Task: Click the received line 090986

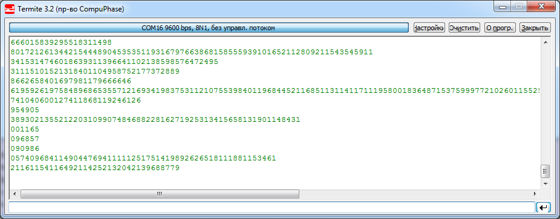Action: [x=25, y=148]
